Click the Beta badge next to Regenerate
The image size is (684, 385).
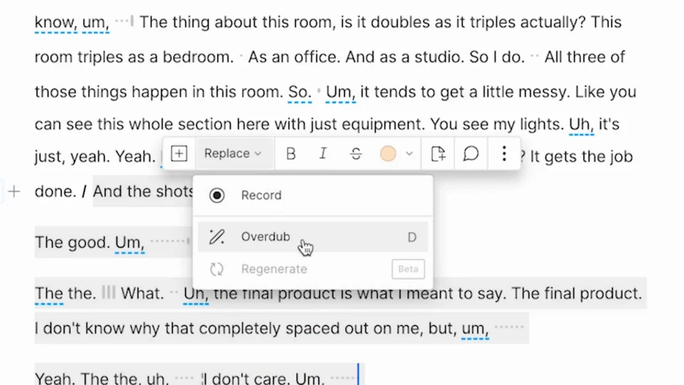408,269
